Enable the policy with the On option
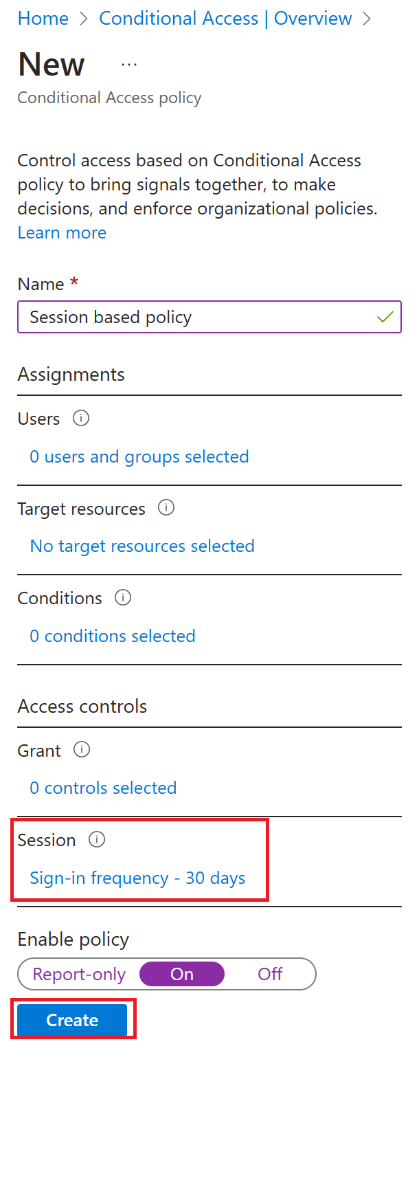This screenshot has height=1187, width=419. 181,974
